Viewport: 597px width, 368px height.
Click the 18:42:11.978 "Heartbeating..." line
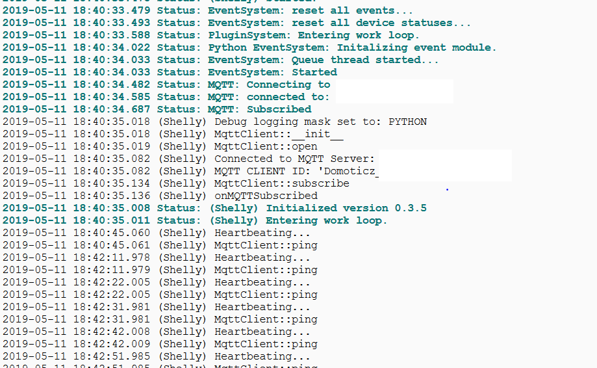tap(157, 257)
